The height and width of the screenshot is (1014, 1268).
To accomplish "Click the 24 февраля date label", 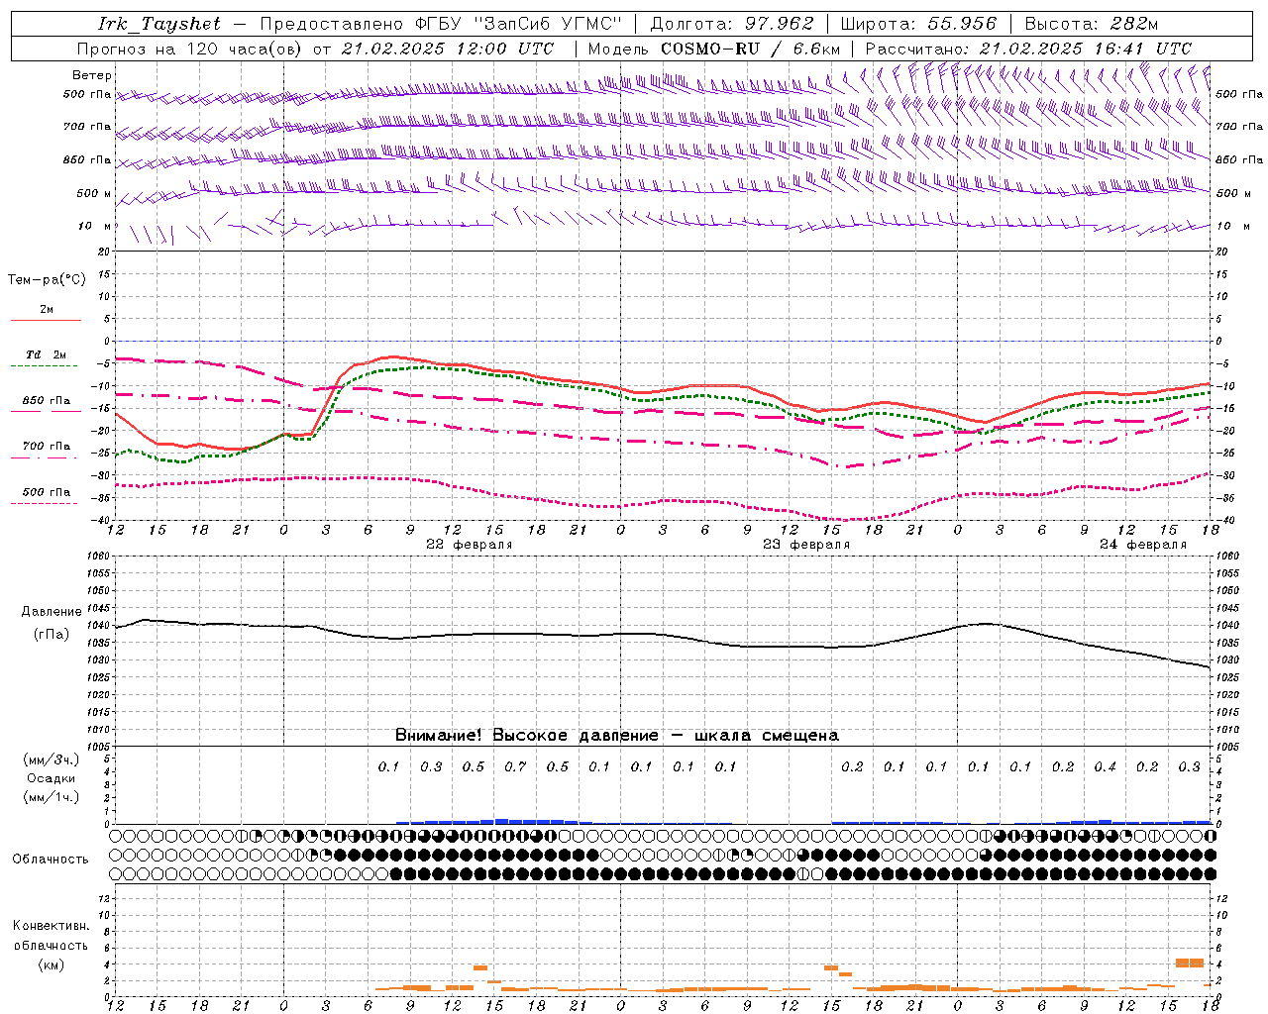I will click(1143, 544).
